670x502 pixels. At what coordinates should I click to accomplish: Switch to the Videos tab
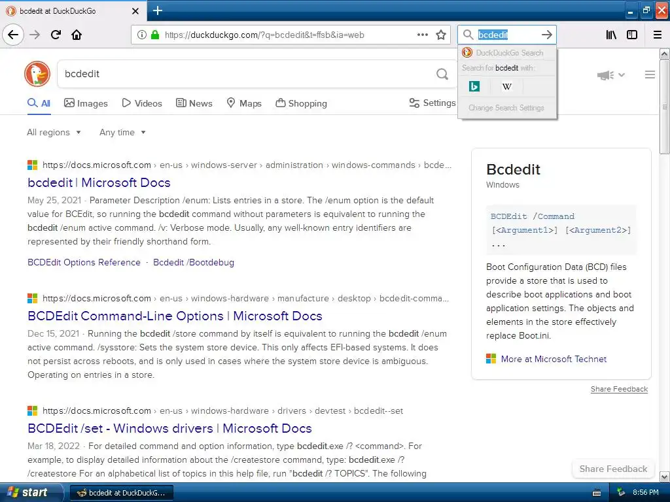click(142, 103)
